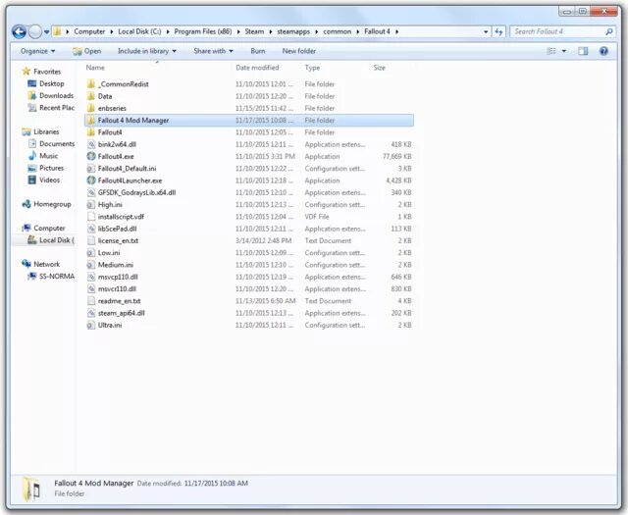This screenshot has height=515, width=628.
Task: Select GFSDK_GodraysLib.x64.dll file icon
Action: click(x=91, y=192)
